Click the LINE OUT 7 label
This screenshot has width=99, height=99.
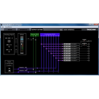coord(67,58)
